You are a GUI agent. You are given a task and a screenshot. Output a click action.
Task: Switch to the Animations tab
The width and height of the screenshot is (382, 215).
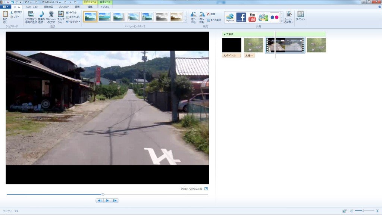[x=31, y=7]
